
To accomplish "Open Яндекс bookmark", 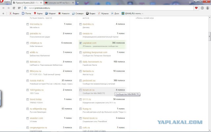I will coord(14,14).
